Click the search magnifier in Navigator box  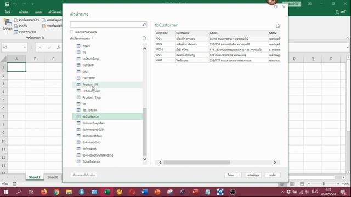pos(144,25)
